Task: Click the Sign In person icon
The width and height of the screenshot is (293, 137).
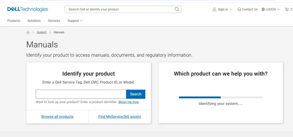Action: coord(214,9)
